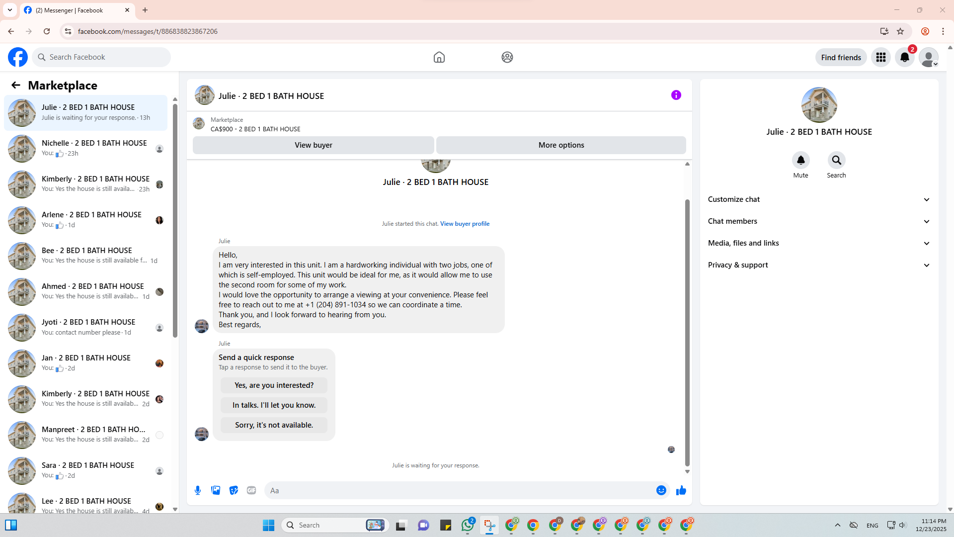Attach a file using the photo icon
The height and width of the screenshot is (537, 954).
216,490
